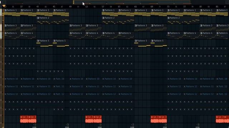229x128 pixels.
Task: Click the Pattern 1 clip icon at bar 81
Action: point(201,10)
